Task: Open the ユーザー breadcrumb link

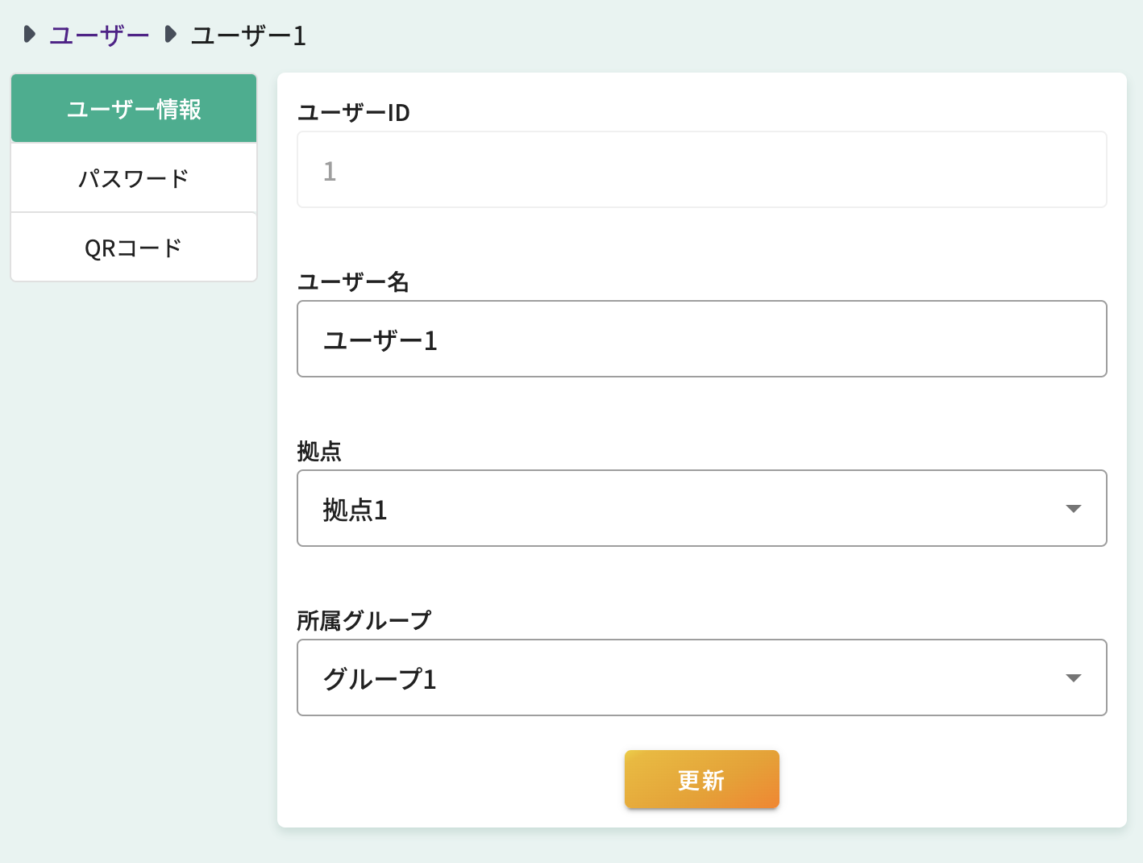Action: [99, 34]
